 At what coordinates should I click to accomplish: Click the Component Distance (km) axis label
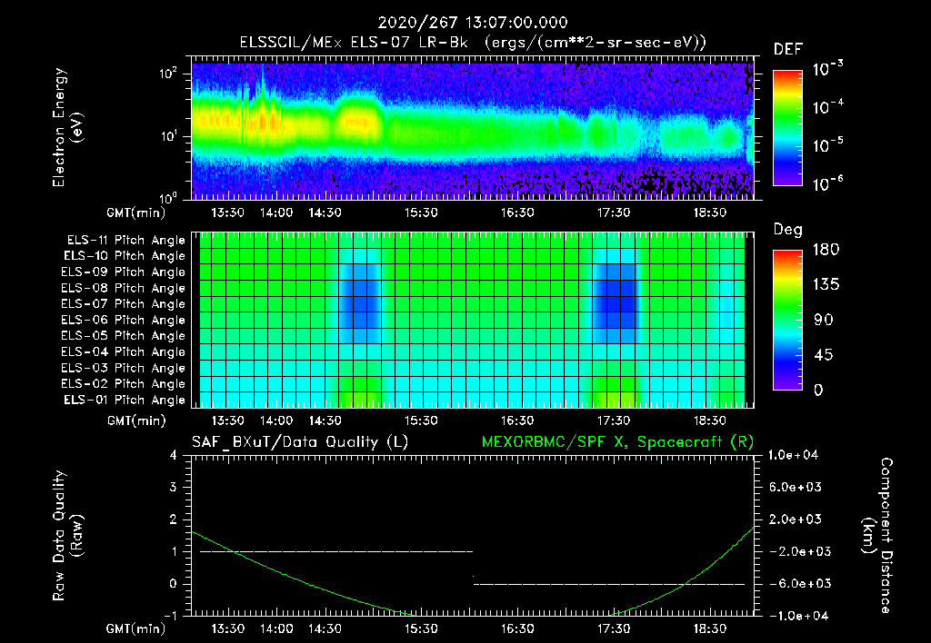coord(877,536)
